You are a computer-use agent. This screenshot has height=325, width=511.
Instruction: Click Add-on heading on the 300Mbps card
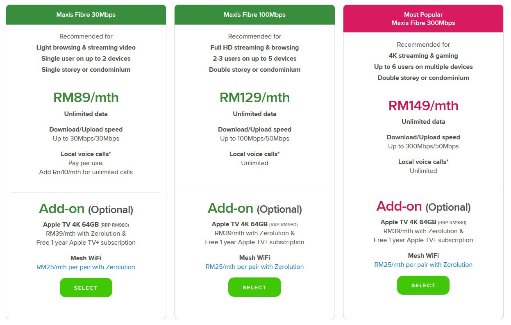[423, 206]
